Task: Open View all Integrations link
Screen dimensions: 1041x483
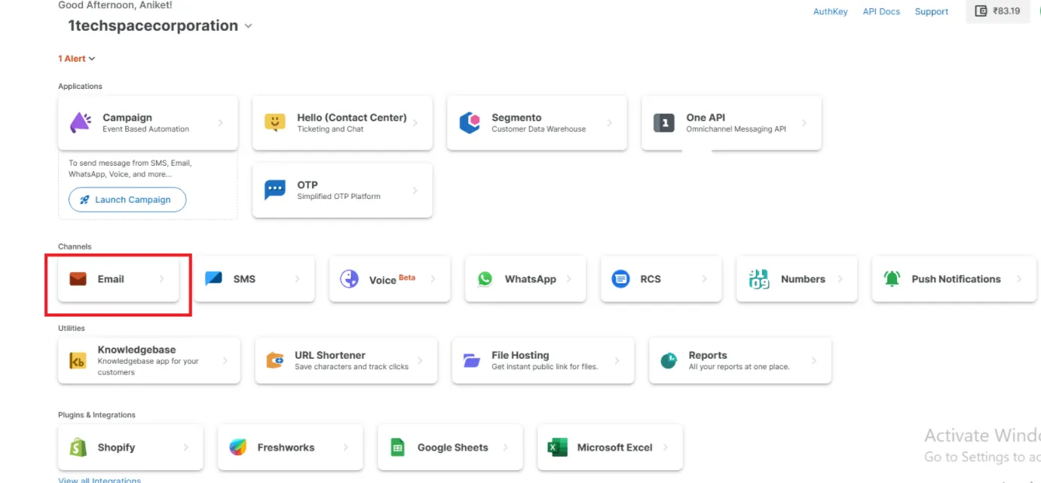Action: click(100, 480)
